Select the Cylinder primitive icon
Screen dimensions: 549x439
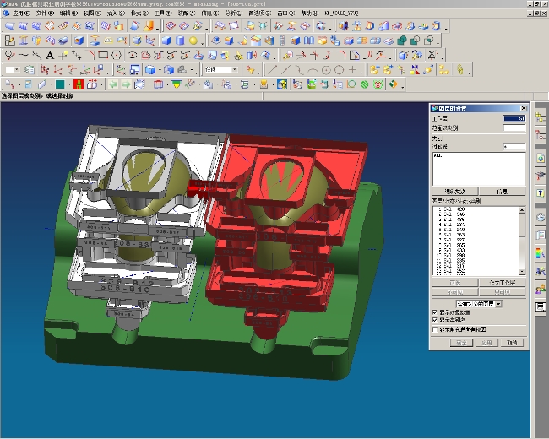tap(180, 41)
